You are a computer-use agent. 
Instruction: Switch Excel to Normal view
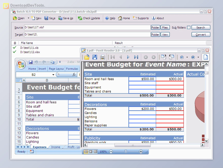click(x=86, y=151)
